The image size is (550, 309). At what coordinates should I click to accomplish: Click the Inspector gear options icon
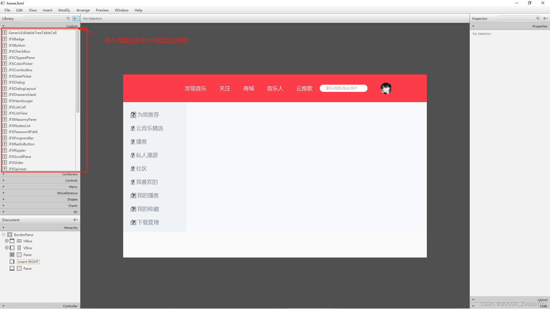545,18
